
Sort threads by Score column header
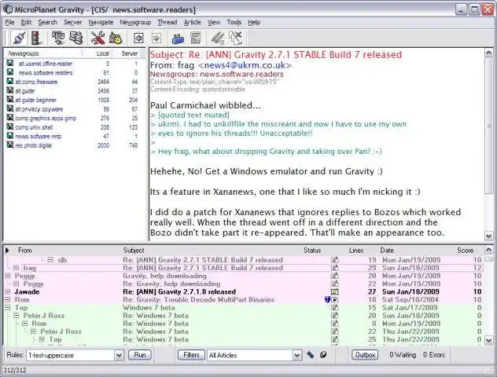click(465, 251)
